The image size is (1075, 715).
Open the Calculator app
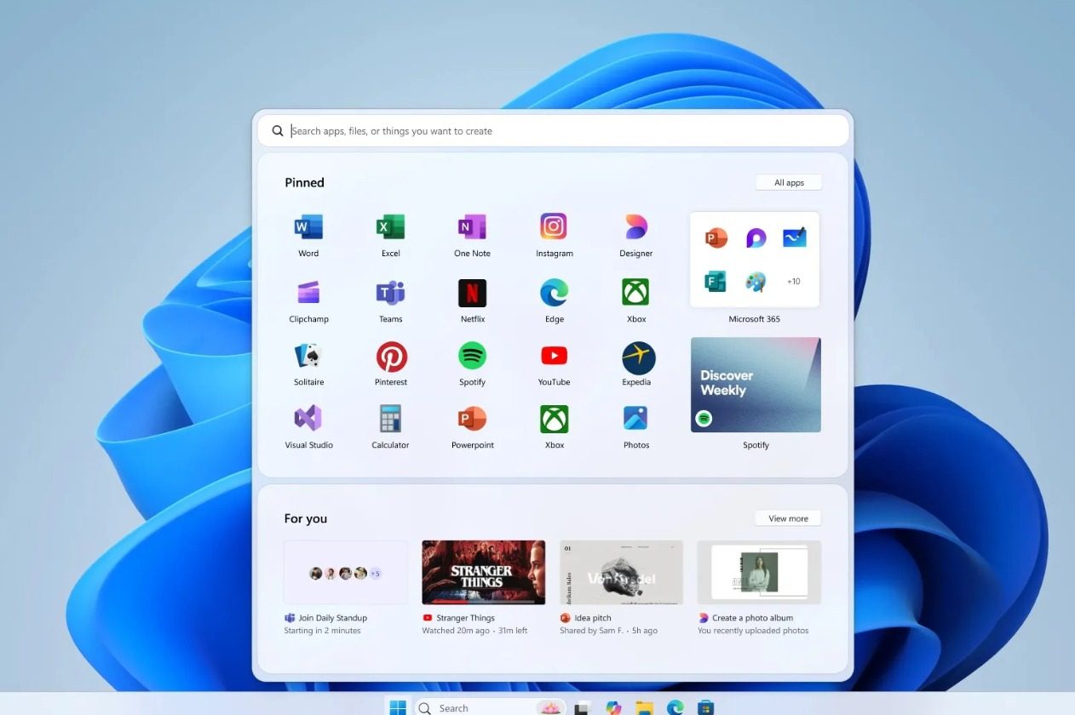[x=390, y=419]
